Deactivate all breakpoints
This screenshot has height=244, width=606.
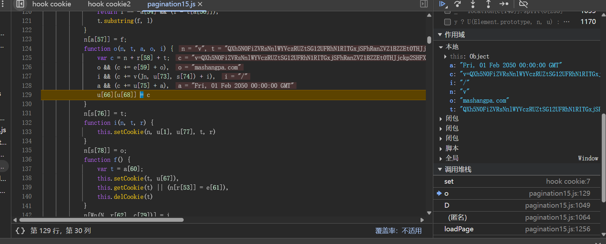(524, 4)
